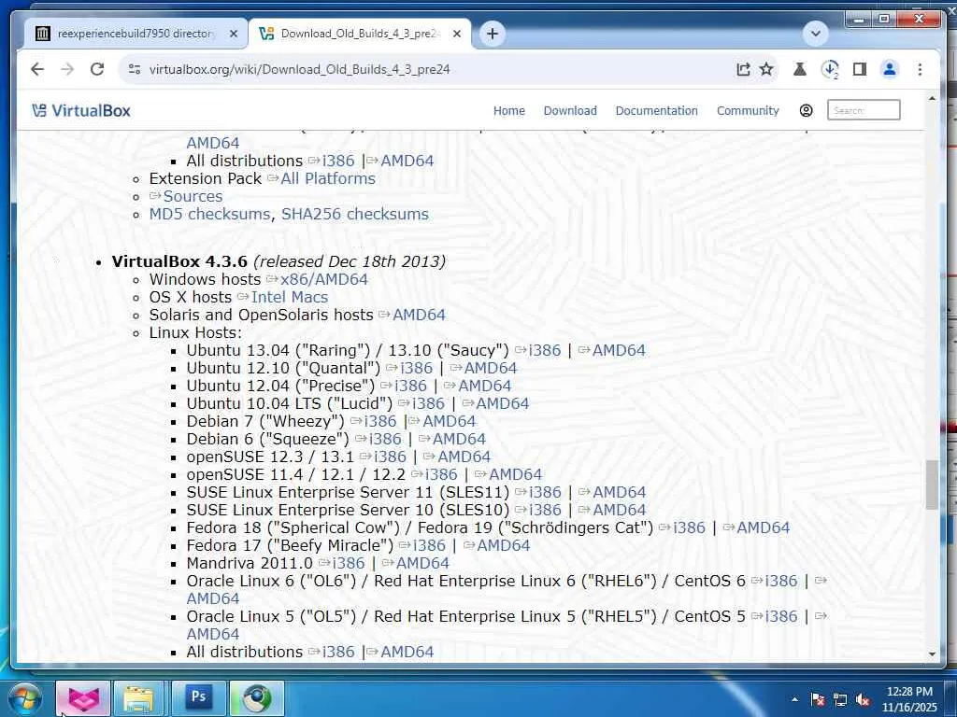Viewport: 957px width, 717px height.
Task: Download SLES11 i386 package
Action: [545, 492]
